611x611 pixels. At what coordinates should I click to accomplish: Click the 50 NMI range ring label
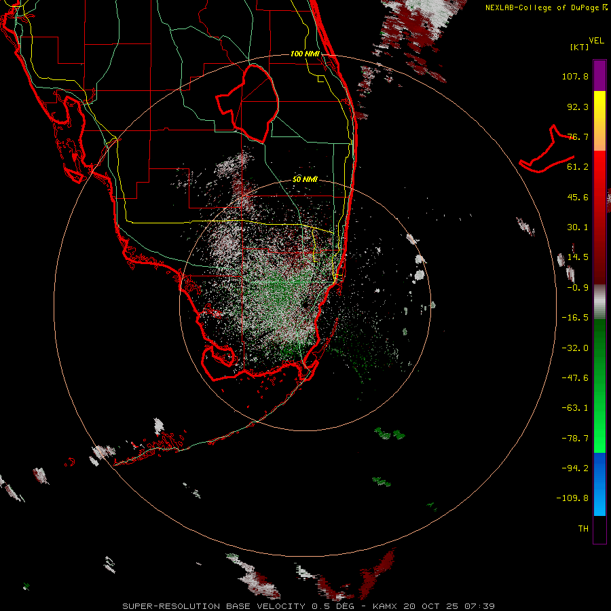(x=305, y=179)
